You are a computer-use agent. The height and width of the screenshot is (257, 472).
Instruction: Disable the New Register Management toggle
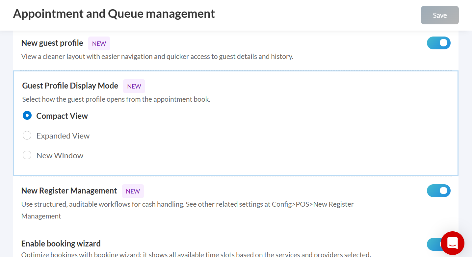pos(438,191)
